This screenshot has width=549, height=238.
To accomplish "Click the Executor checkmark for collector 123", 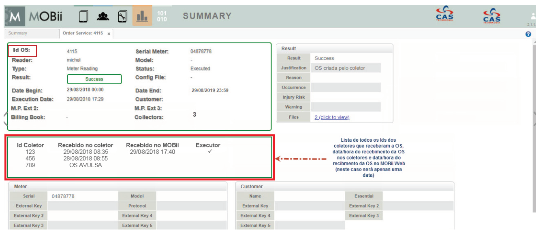I will coord(209,152).
